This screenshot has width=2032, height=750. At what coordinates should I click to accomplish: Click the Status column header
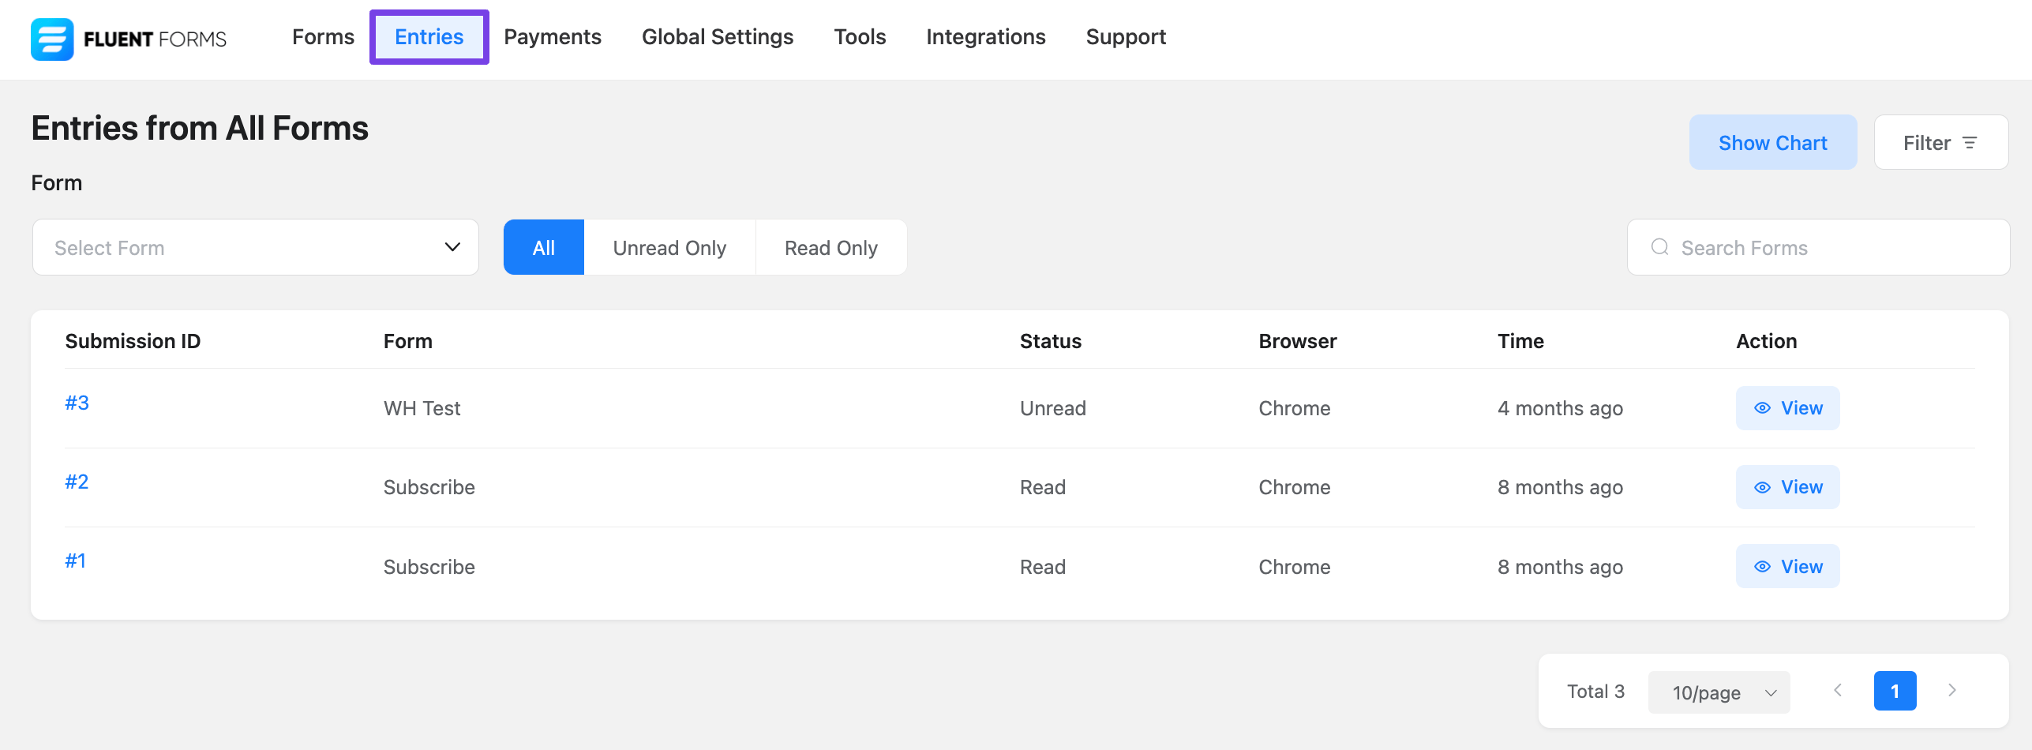pos(1051,341)
